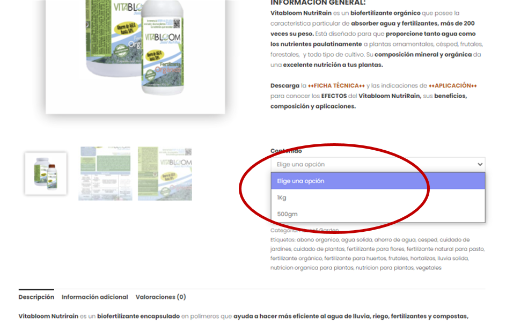
Task: Switch to the Descripción tab
Action: coord(36,297)
